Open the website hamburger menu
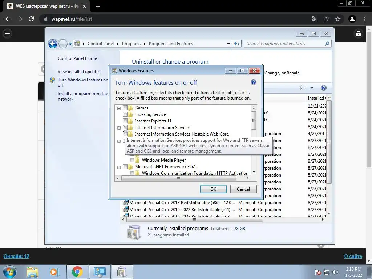 [x=7, y=33]
